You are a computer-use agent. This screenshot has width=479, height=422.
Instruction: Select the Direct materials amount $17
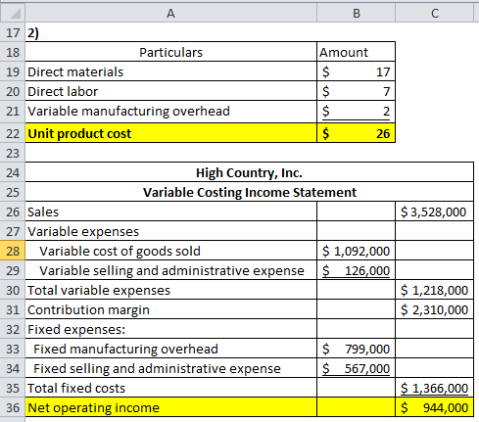click(x=356, y=71)
